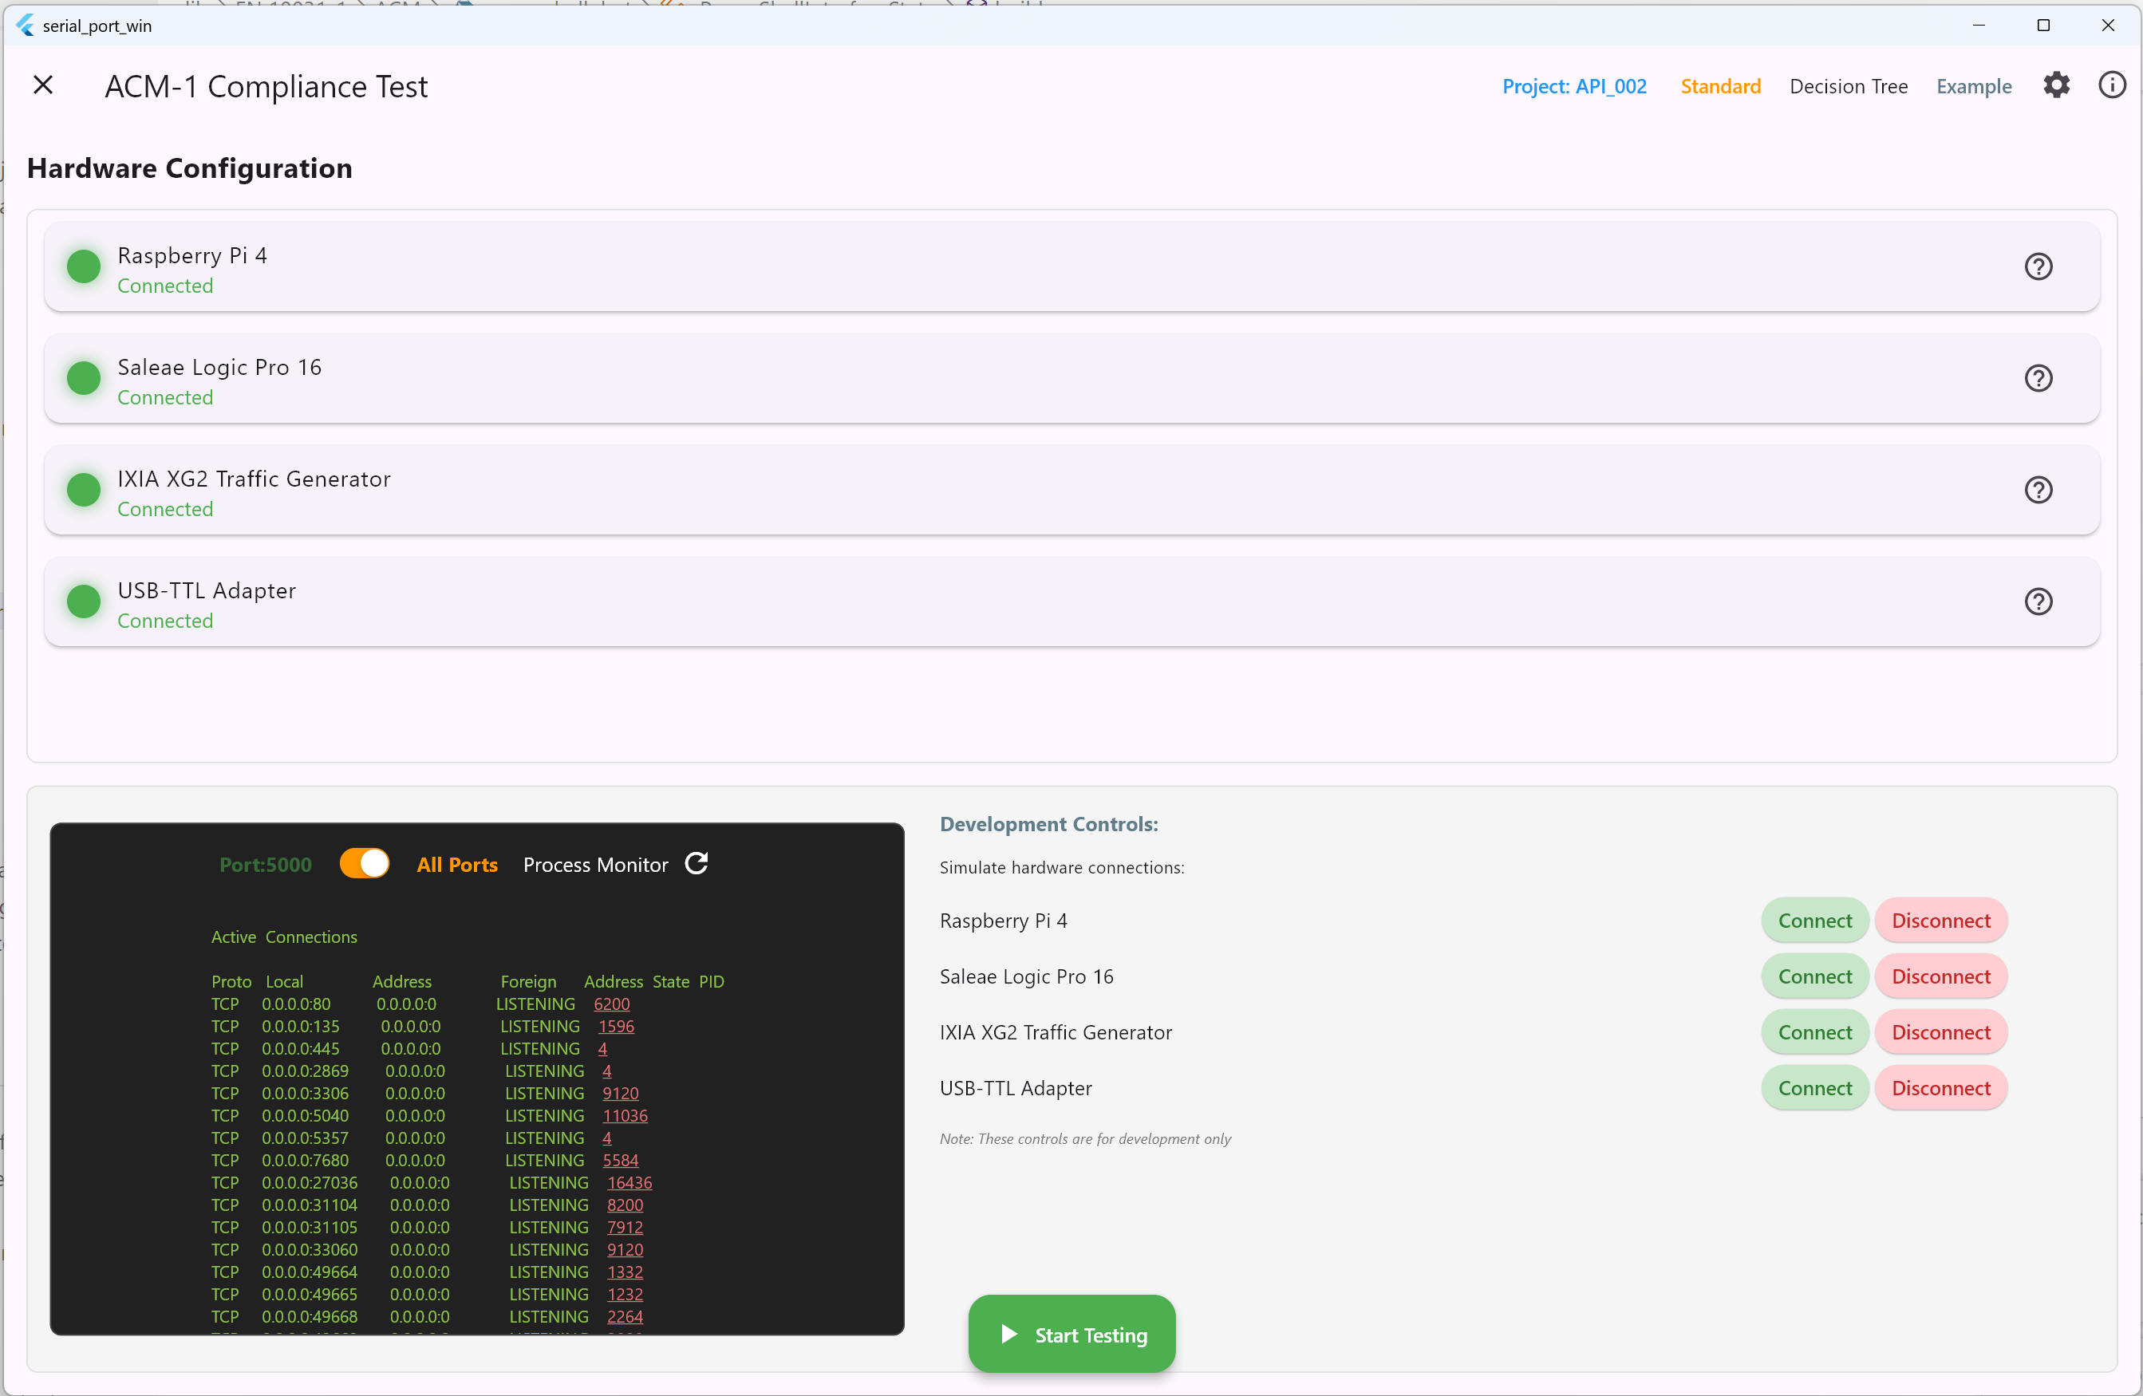Image resolution: width=2143 pixels, height=1396 pixels.
Task: Open PID 1596 link for port 135
Action: 616,1026
